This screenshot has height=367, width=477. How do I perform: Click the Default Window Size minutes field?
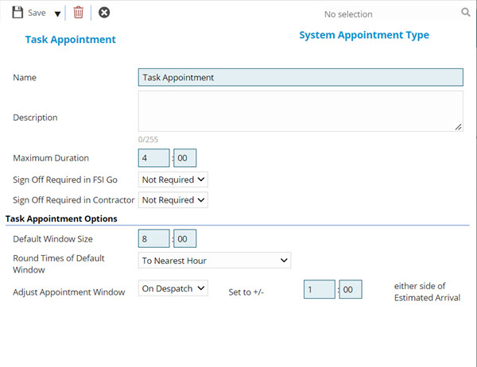point(184,238)
